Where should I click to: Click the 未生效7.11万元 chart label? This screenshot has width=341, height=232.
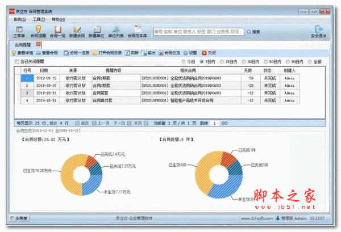pos(117,192)
